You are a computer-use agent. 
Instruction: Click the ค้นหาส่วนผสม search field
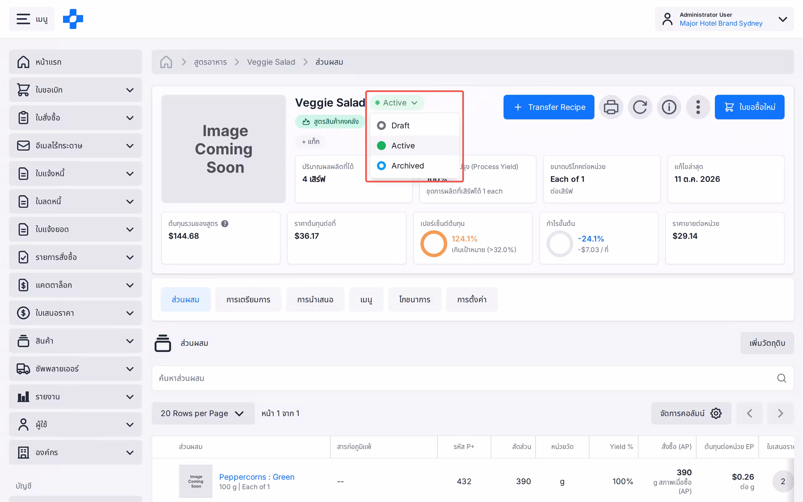(473, 378)
